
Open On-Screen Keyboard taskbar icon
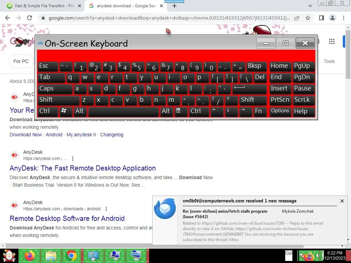pyautogui.click(x=136, y=255)
